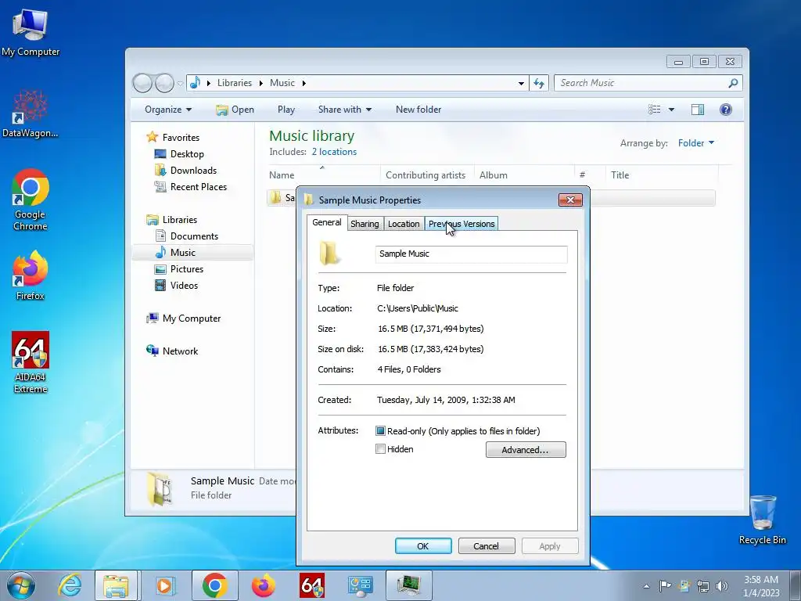The height and width of the screenshot is (601, 801).
Task: Click Open in the Explorer toolbar
Action: tap(235, 110)
